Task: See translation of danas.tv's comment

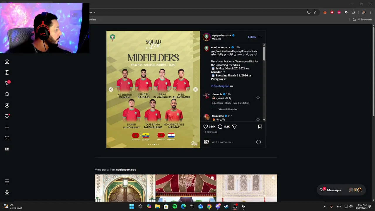Action: [x=241, y=103]
